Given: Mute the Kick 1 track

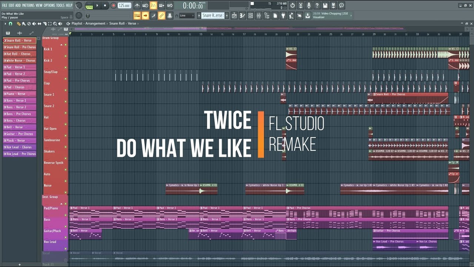Looking at the screenshot, I should tap(66, 56).
